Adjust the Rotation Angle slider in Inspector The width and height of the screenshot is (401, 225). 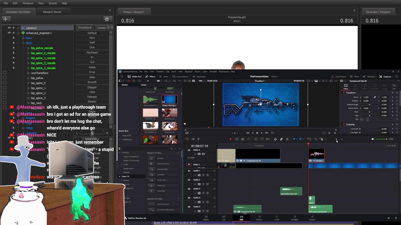[x=370, y=104]
